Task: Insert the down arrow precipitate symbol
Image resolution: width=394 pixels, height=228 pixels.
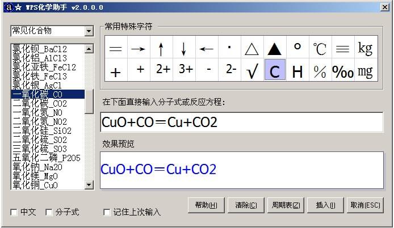Action: pos(184,48)
